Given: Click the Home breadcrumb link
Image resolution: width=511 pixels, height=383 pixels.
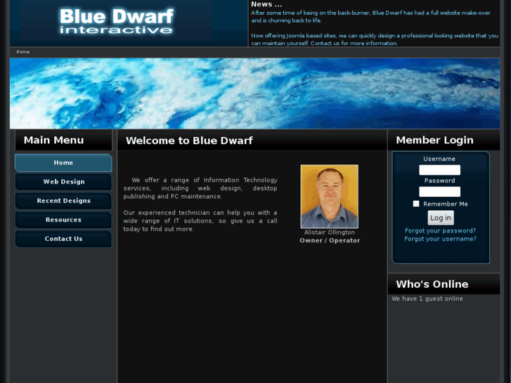Looking at the screenshot, I should [x=22, y=52].
